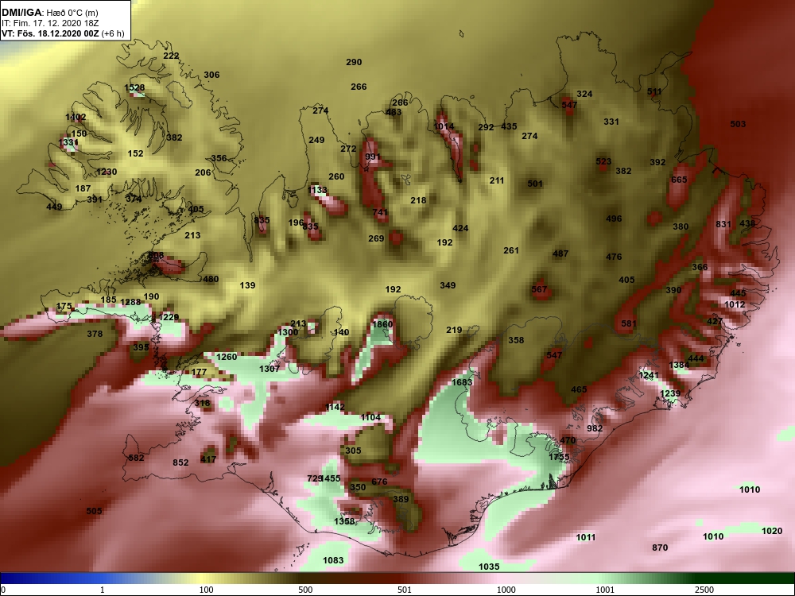The image size is (795, 596).
Task: Click the map value 1230
Action: tap(107, 172)
